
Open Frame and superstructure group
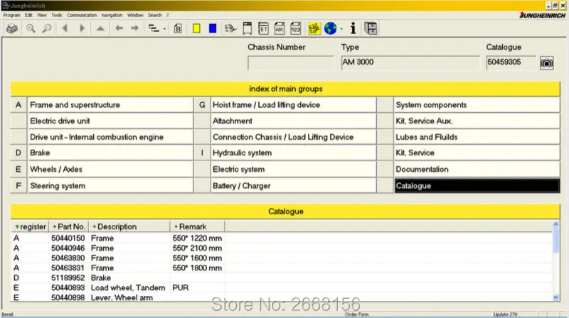tap(111, 105)
